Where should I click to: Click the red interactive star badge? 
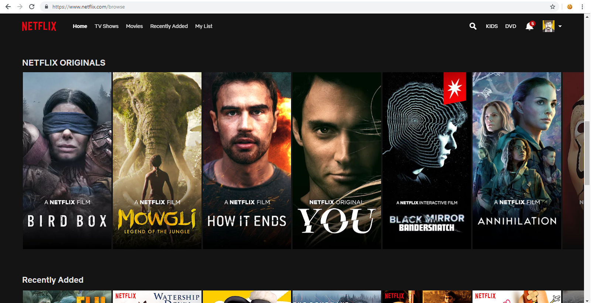point(455,87)
